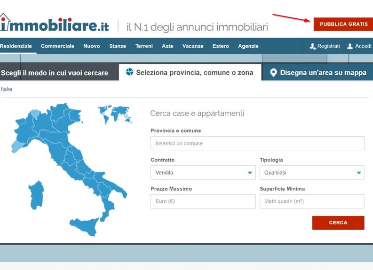373x270 pixels.
Task: Open the Vacanze menu item
Action: coord(193,46)
